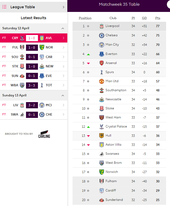Collapse the Sunday 13 April section

point(63,96)
